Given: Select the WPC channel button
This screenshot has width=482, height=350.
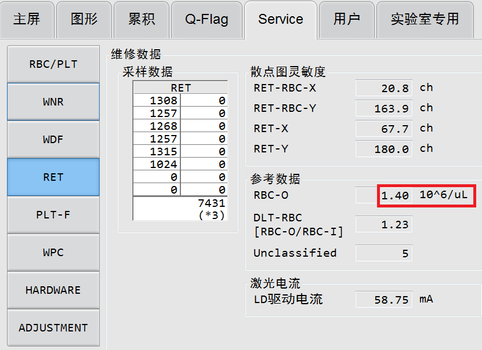Looking at the screenshot, I should 53,253.
